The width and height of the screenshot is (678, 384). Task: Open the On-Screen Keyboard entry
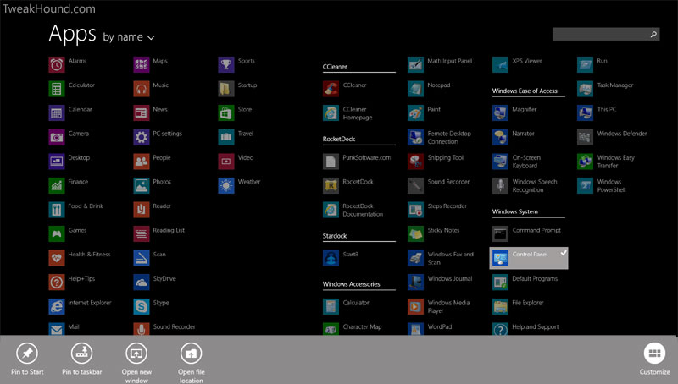517,162
